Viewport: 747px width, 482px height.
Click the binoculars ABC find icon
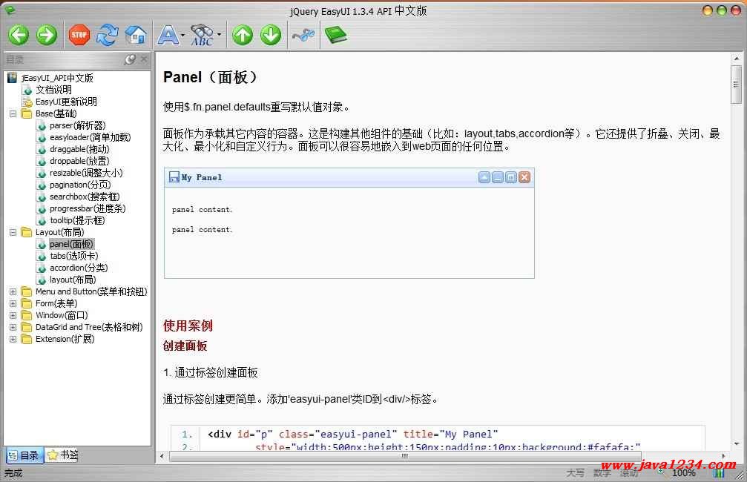tap(203, 36)
